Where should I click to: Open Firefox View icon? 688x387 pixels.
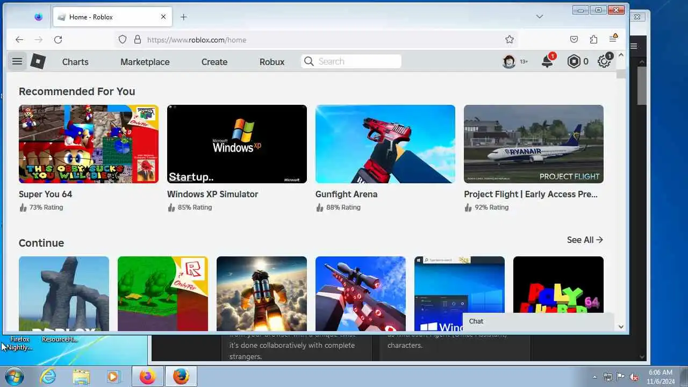[x=38, y=17]
